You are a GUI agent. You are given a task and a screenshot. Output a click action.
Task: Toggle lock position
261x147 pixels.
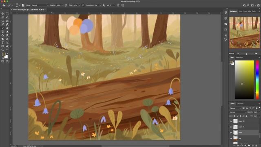pos(241,116)
